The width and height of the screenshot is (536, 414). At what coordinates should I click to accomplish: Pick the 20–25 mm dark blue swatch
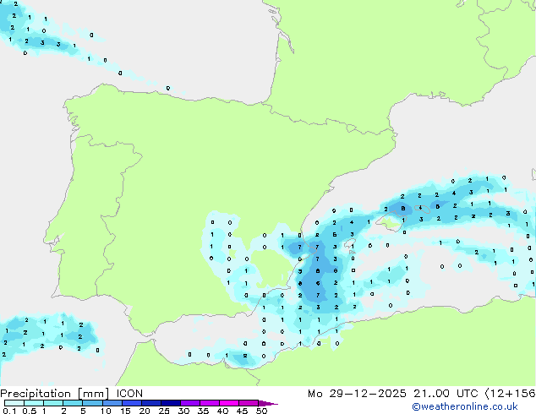click(151, 403)
